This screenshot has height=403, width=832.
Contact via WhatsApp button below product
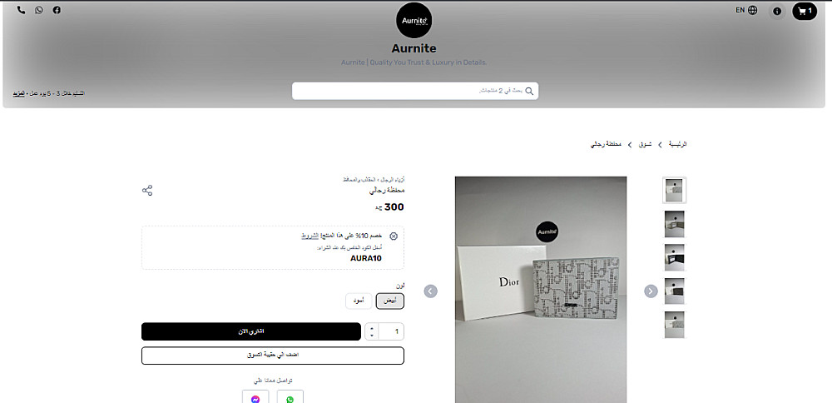point(290,398)
